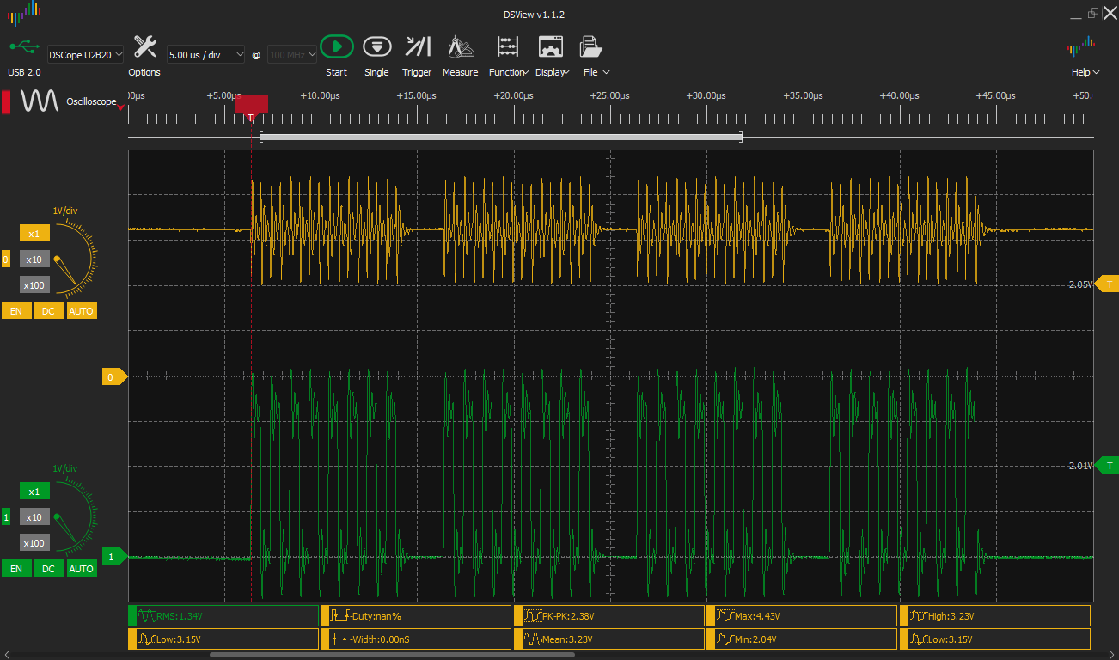Open the 5.00 us / div timebase dropdown
1119x660 pixels.
[205, 54]
